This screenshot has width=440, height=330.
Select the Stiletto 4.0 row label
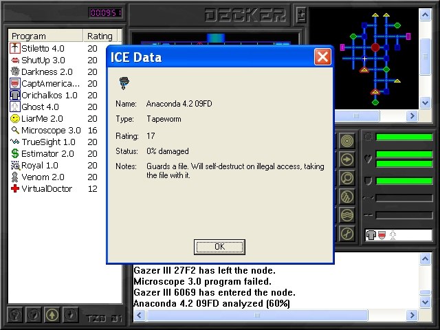point(43,48)
